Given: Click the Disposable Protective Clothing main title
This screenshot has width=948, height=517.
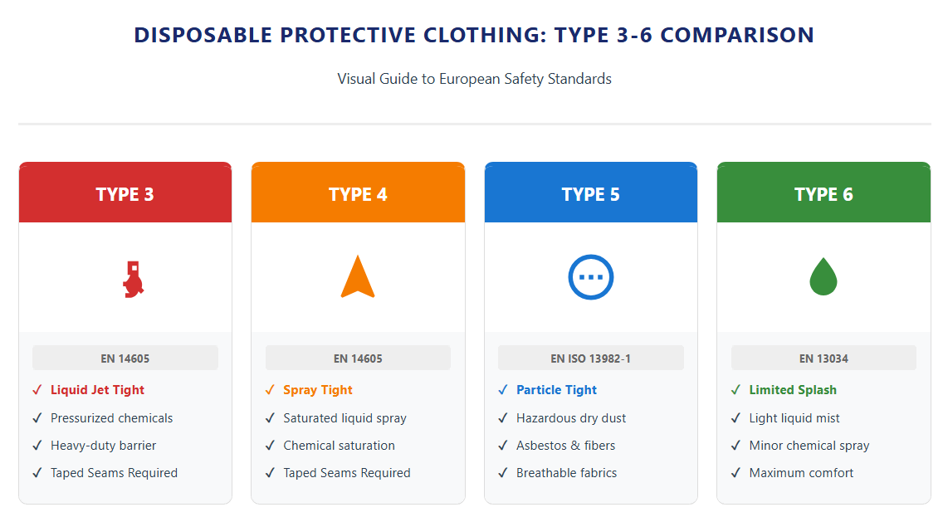Looking at the screenshot, I should [474, 36].
